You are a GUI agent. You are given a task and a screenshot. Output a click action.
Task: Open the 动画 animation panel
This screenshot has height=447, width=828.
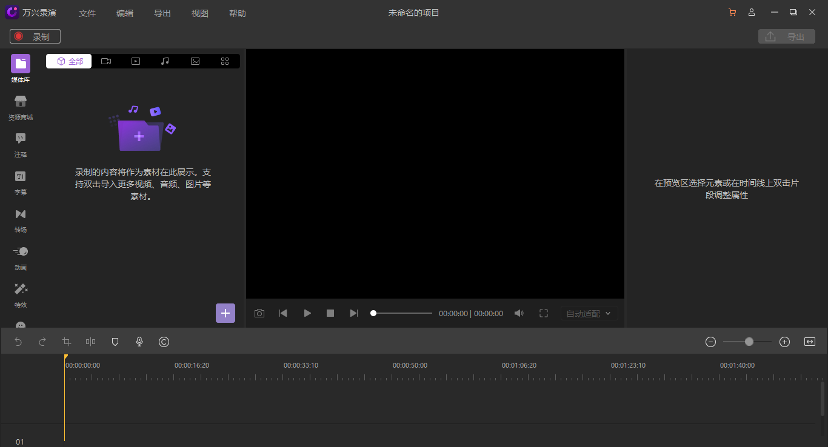click(x=21, y=257)
